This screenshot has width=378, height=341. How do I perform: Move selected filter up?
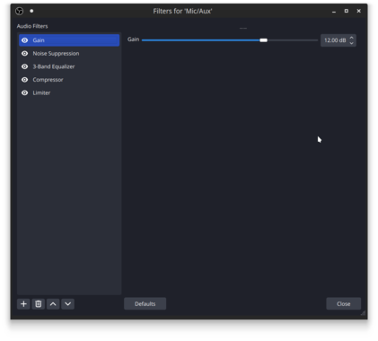pyautogui.click(x=53, y=304)
